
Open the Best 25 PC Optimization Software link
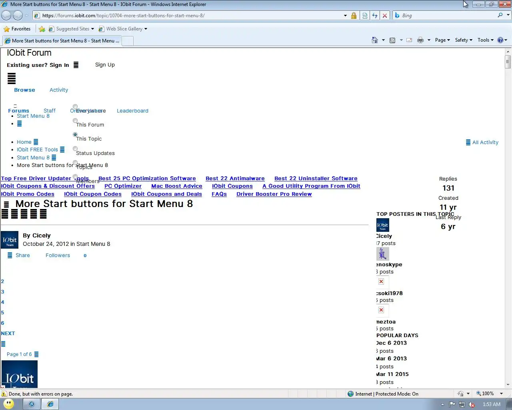pos(147,178)
